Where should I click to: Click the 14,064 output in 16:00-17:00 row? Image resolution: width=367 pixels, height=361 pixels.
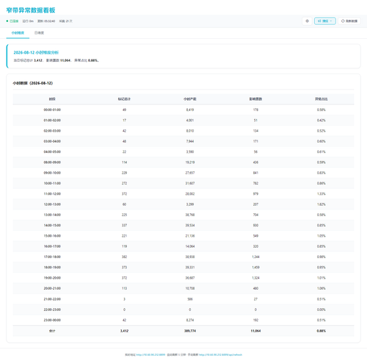pos(190,246)
